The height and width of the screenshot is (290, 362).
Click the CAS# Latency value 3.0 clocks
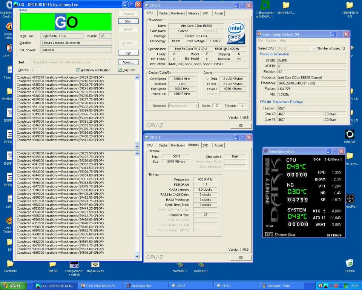tap(205, 190)
